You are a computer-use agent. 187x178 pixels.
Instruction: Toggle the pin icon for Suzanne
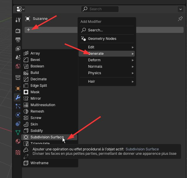pyautogui.click(x=180, y=19)
